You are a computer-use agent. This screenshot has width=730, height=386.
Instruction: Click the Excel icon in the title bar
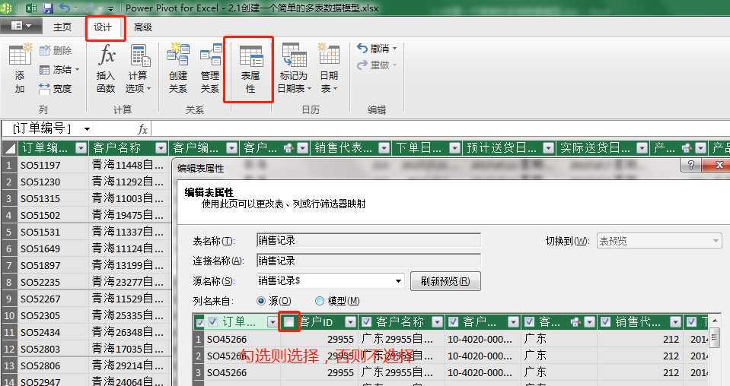pos(31,8)
